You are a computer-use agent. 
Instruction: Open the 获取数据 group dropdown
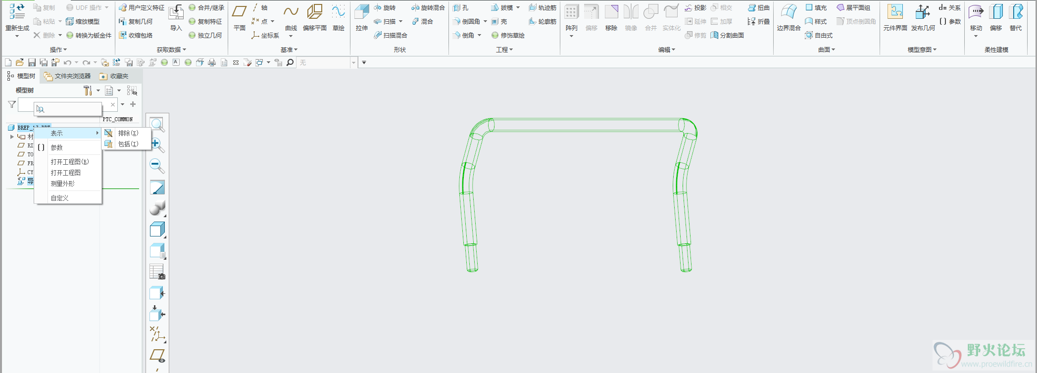[171, 49]
